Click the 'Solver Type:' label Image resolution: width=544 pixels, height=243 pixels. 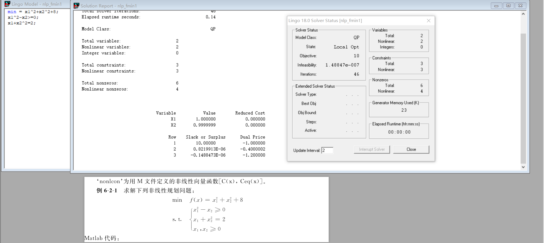coord(306,94)
